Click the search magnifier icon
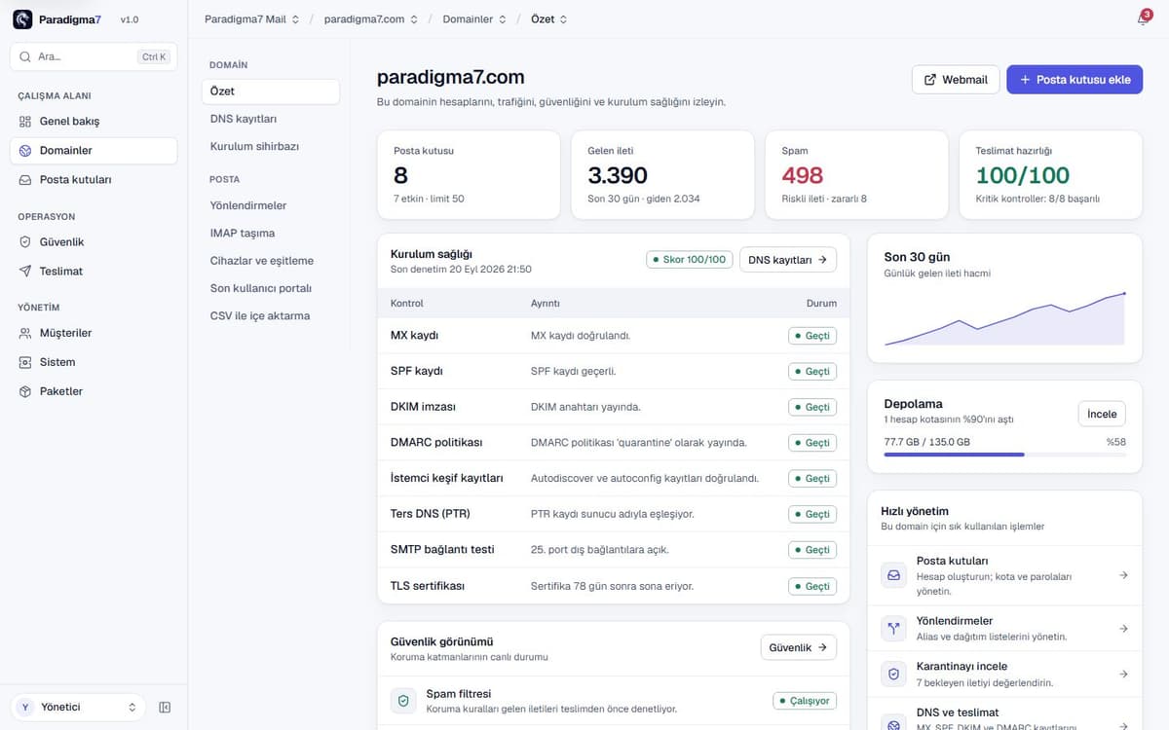The image size is (1169, 730). tap(25, 56)
